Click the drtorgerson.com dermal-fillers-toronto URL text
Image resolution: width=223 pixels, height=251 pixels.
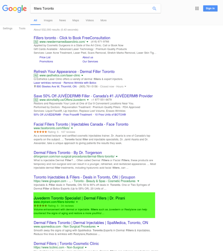[74, 156]
